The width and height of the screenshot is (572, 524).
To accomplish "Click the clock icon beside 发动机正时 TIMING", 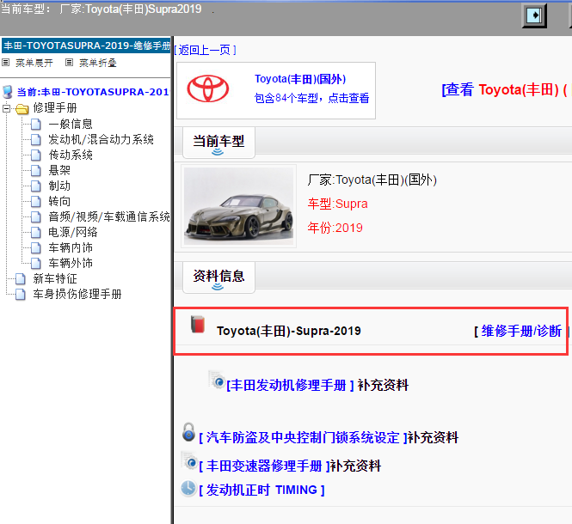I will click(188, 488).
